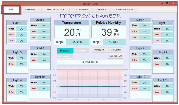Open the PROTOCOL EDITOR tab
The height and width of the screenshot is (105, 179).
pyautogui.click(x=56, y=10)
